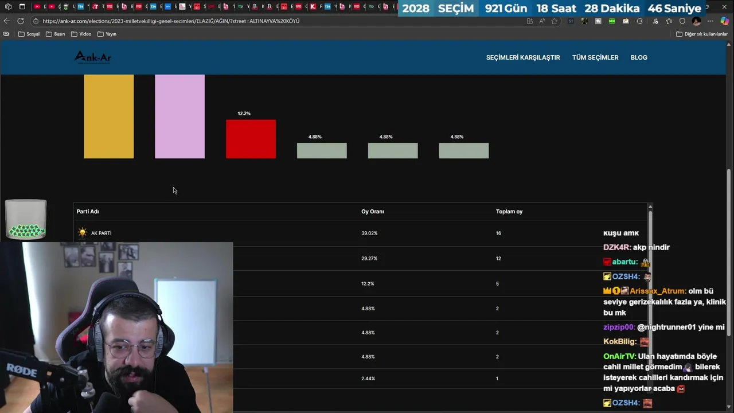
Task: Select the total votes cell showing 5
Action: (497, 284)
